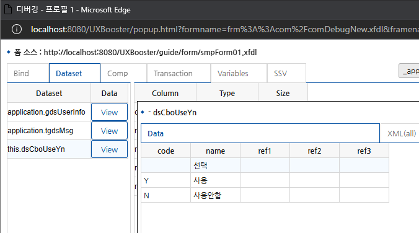Open the Comp tab
419x233 pixels.
(123, 73)
